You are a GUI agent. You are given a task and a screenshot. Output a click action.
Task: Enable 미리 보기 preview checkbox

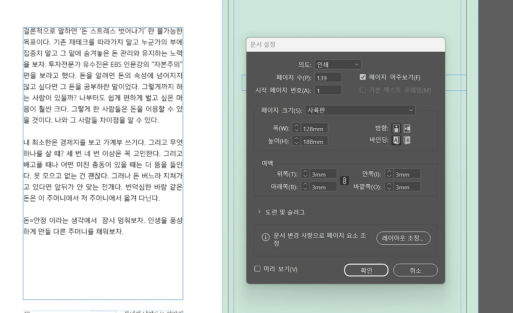tap(258, 269)
